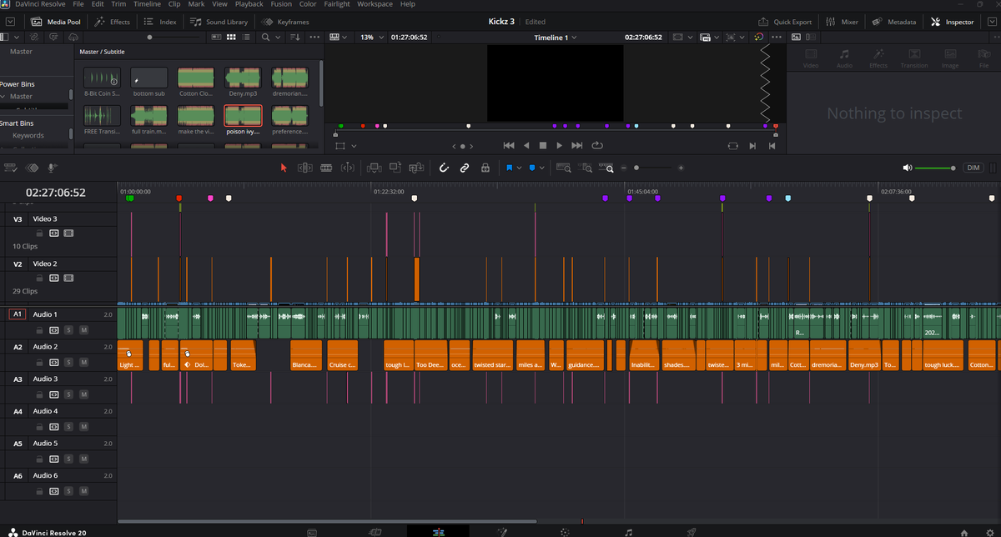1001x537 pixels.
Task: Click the Replace Clip toolbar icon
Action: pyautogui.click(x=418, y=168)
